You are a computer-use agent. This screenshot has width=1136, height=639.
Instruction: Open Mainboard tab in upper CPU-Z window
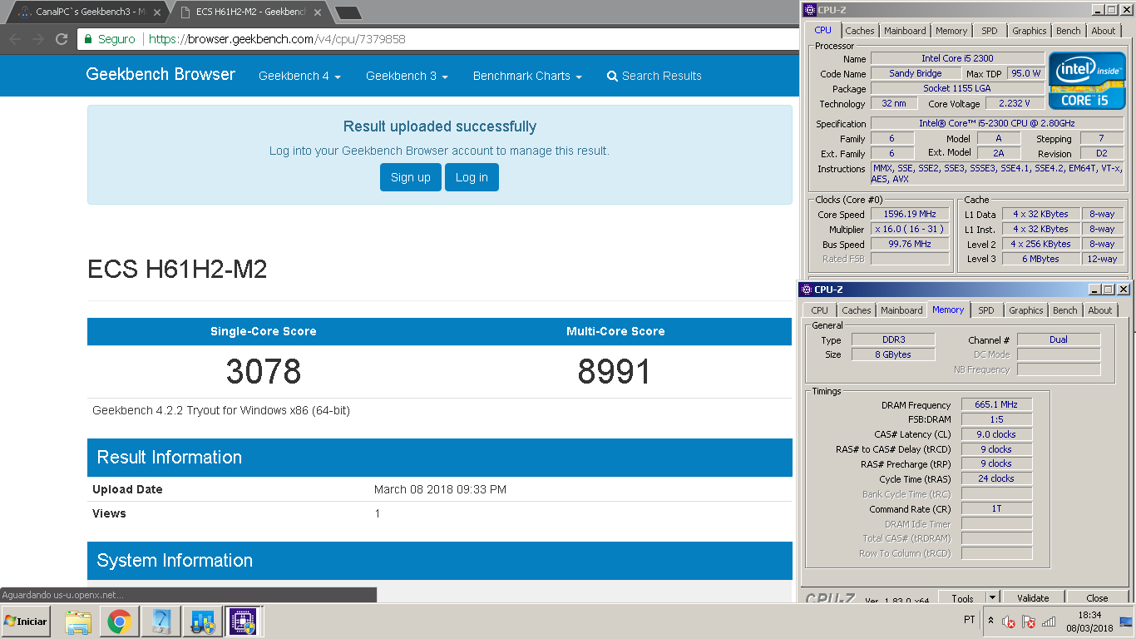coord(905,31)
